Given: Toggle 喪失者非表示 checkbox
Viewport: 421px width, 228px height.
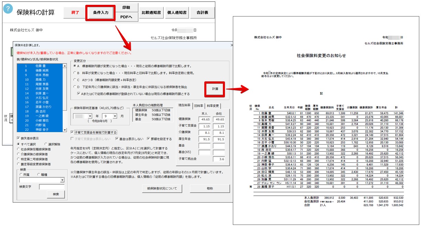Looking at the screenshot, I should [28, 138].
